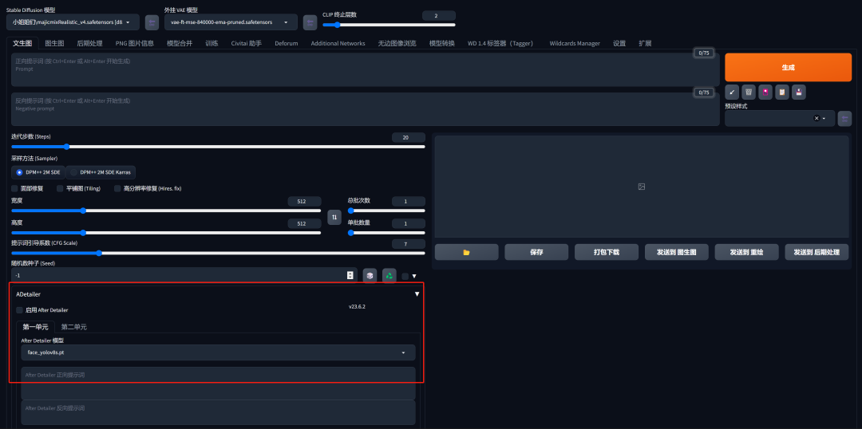Screen dimensions: 862x429
Task: Click the clipboard icon to apply selected styles
Action: (781, 92)
